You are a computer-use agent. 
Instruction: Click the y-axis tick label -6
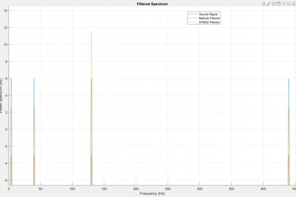(5, 180)
